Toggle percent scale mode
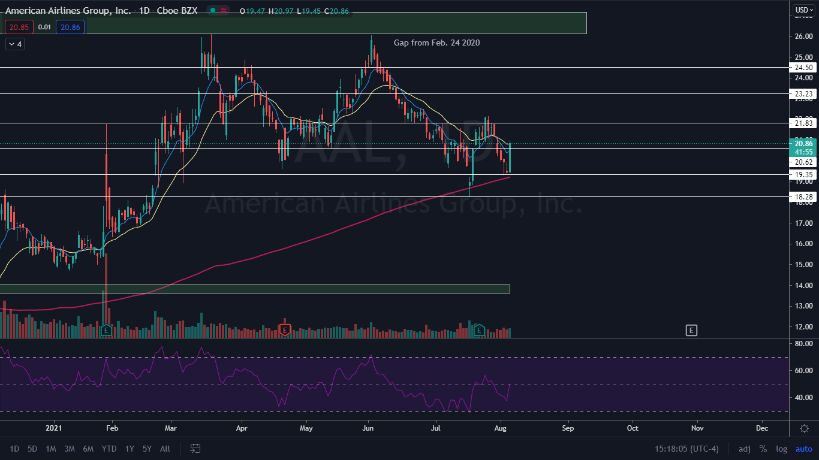 pos(763,449)
